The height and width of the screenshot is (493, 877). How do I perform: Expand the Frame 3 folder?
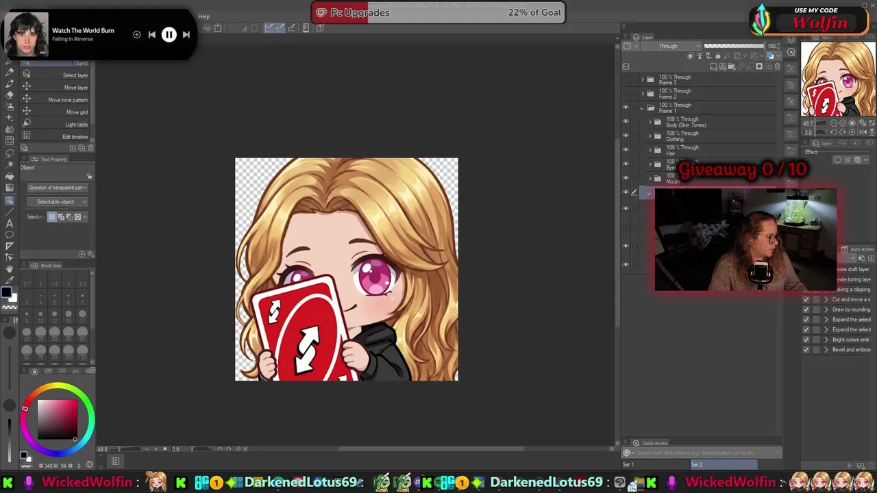click(643, 79)
